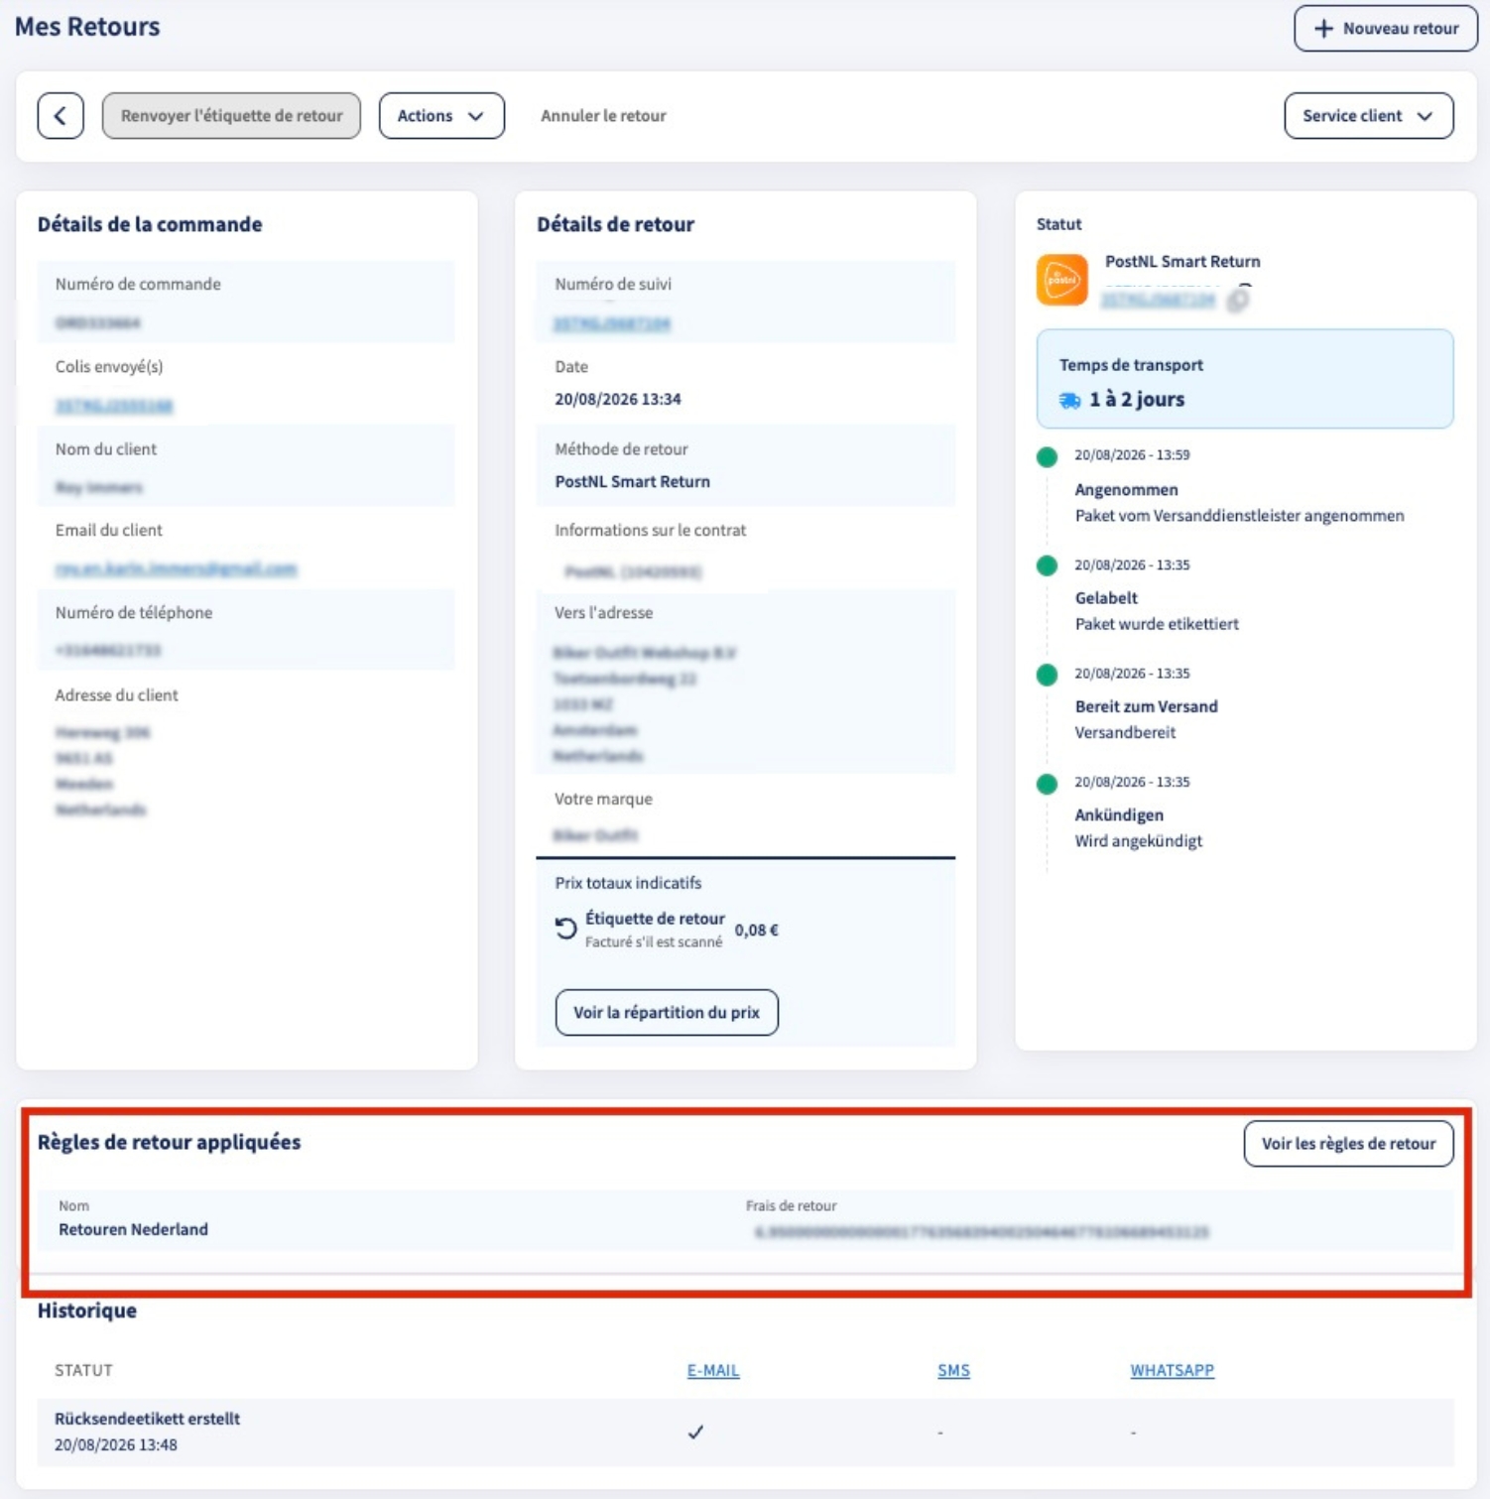Open the Service client dropdown
Image resolution: width=1490 pixels, height=1499 pixels.
click(1369, 116)
